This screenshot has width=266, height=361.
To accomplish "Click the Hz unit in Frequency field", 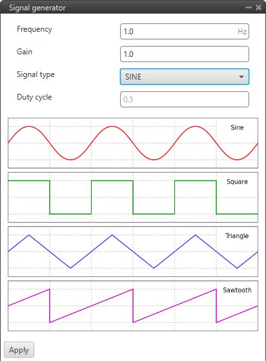I will pos(242,32).
